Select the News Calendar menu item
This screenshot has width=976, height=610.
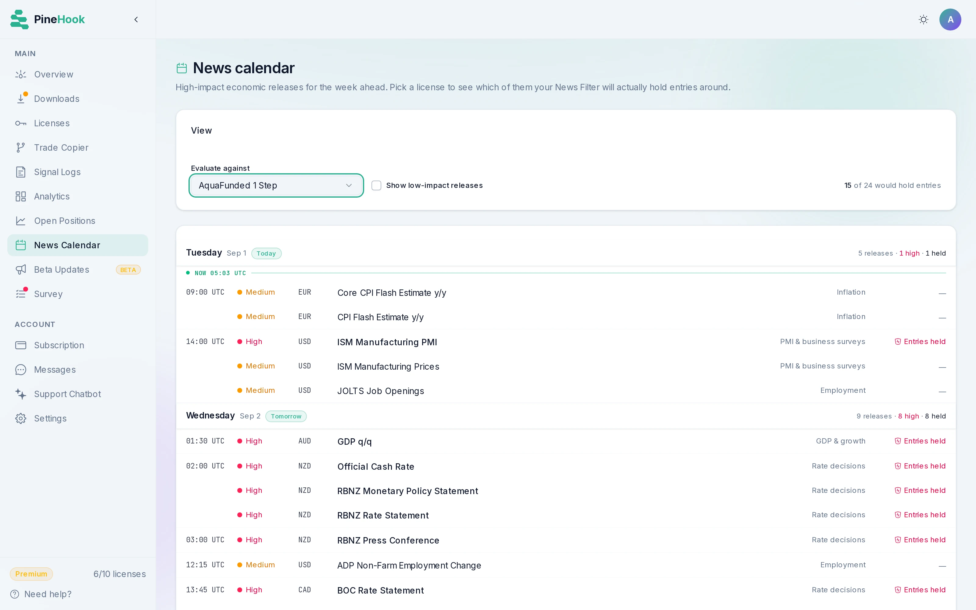point(77,245)
